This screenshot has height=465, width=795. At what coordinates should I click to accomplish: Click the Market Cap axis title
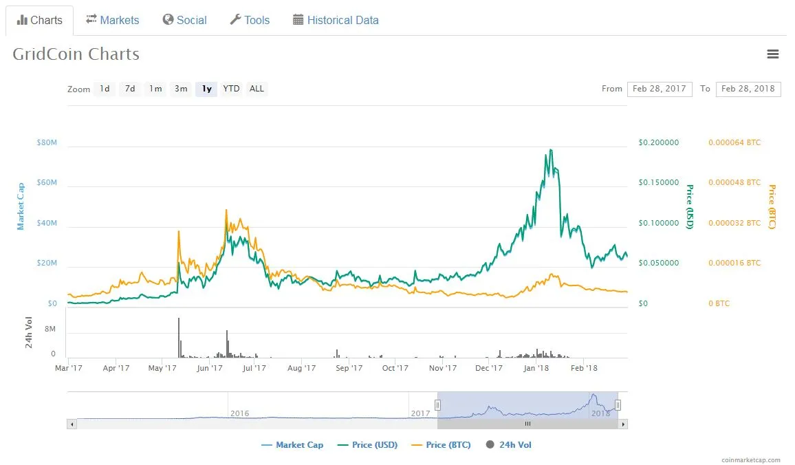click(21, 206)
